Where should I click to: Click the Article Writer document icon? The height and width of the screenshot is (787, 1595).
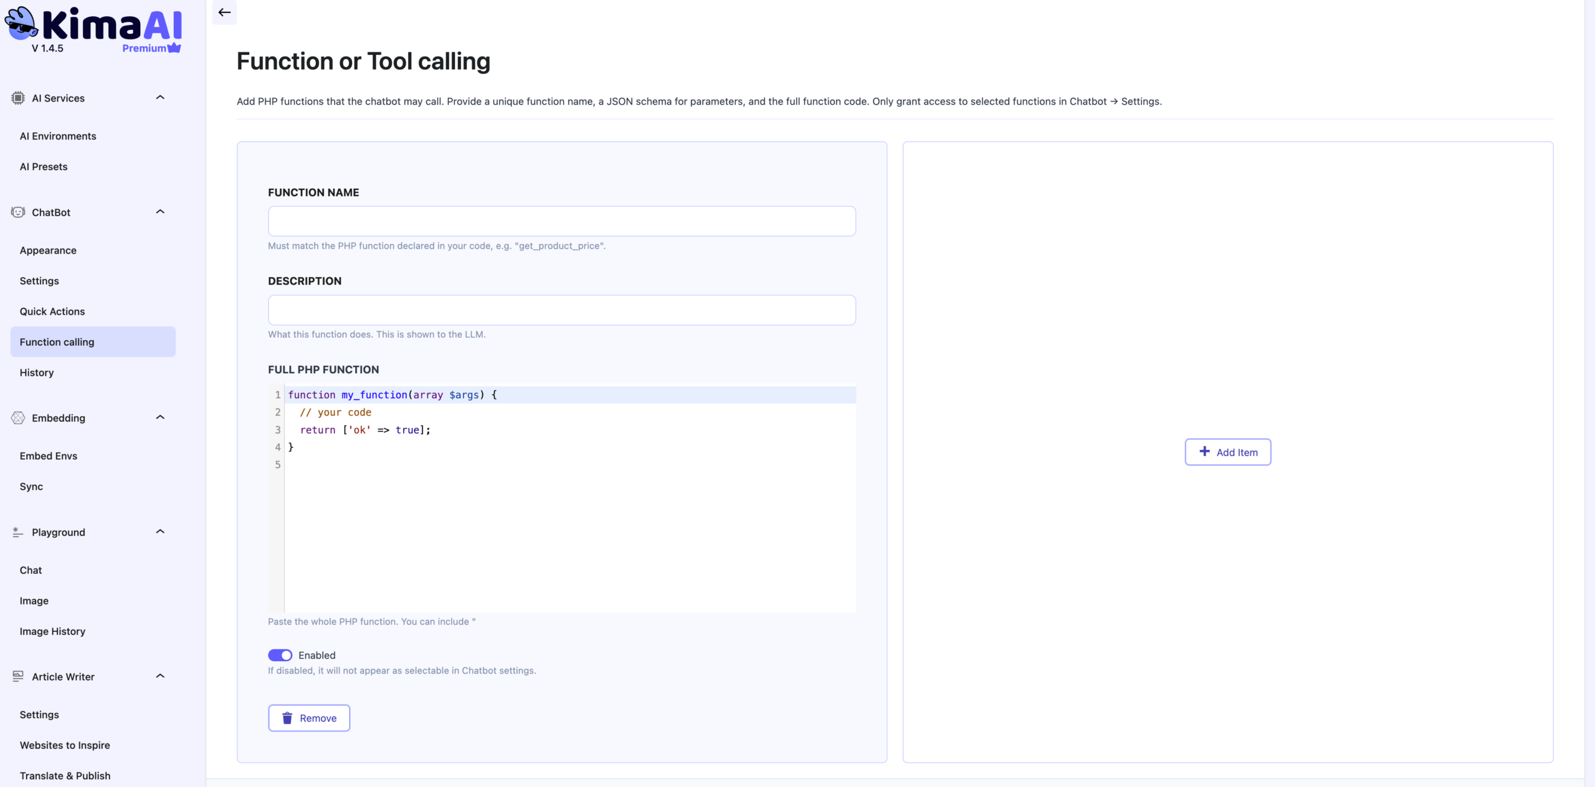coord(17,676)
